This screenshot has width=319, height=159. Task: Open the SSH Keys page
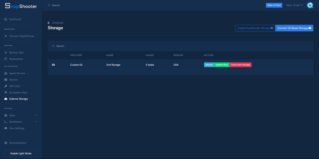[15, 86]
